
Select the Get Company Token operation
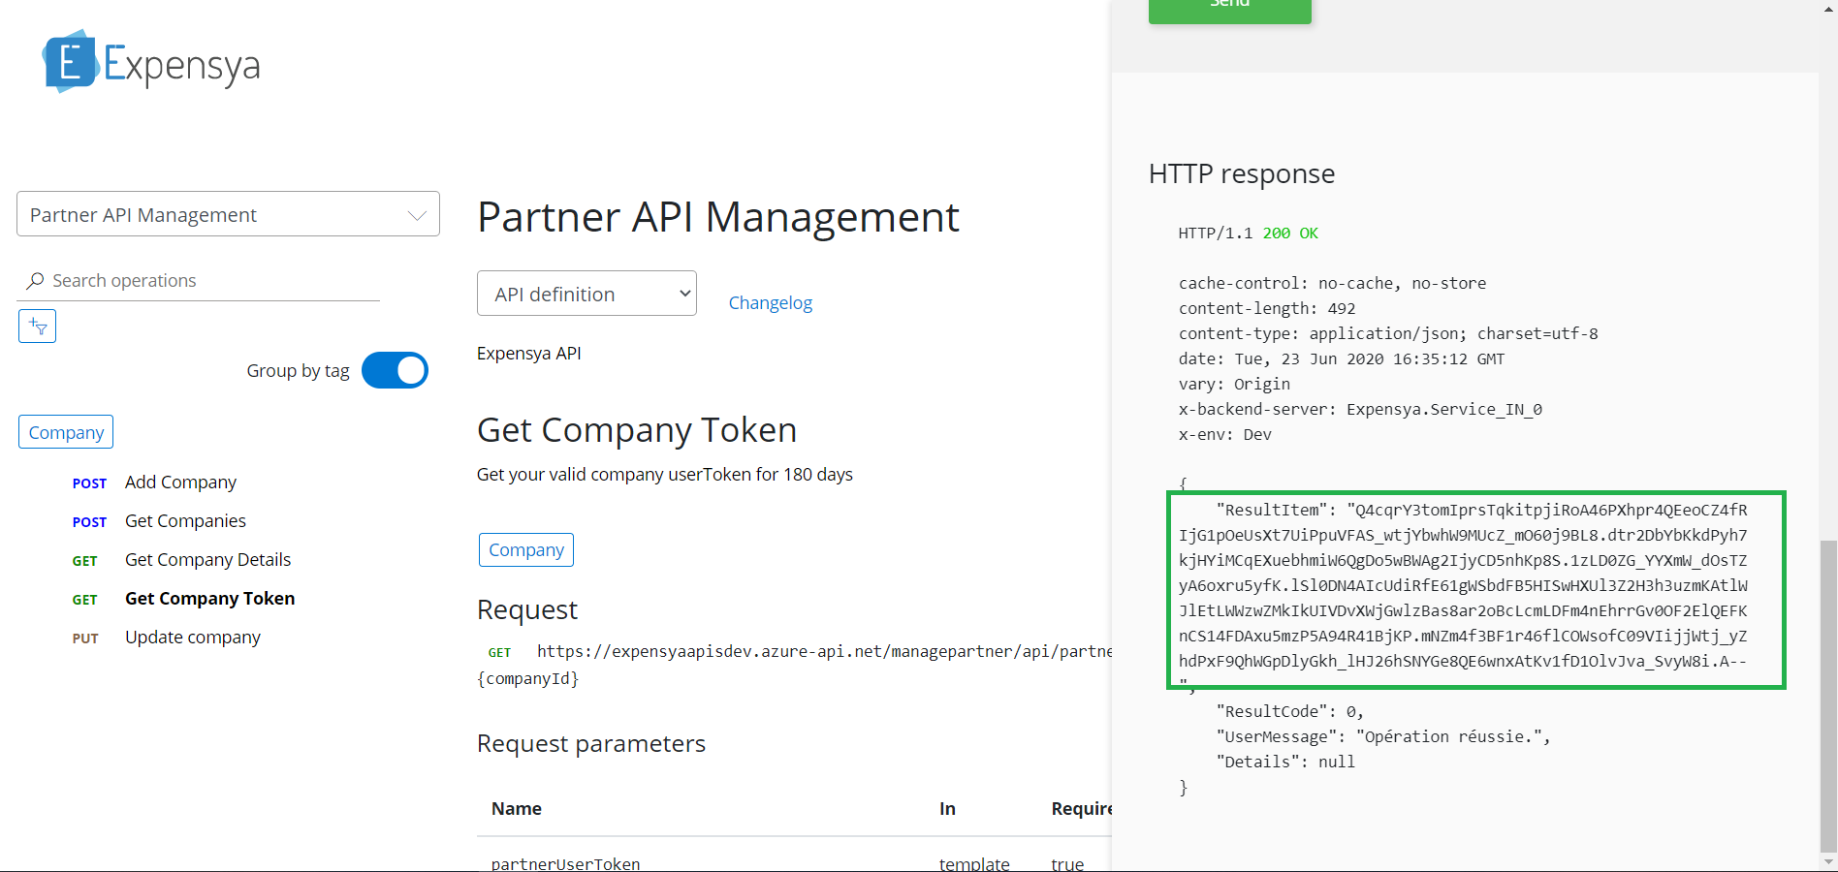coord(209,599)
